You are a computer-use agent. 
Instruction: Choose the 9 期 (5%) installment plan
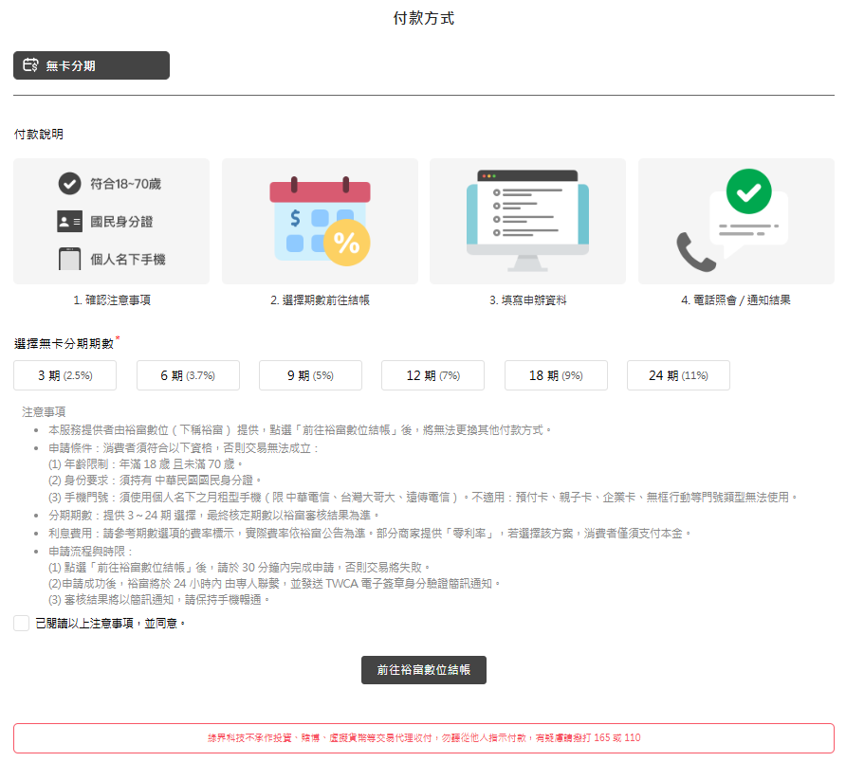[x=310, y=375]
